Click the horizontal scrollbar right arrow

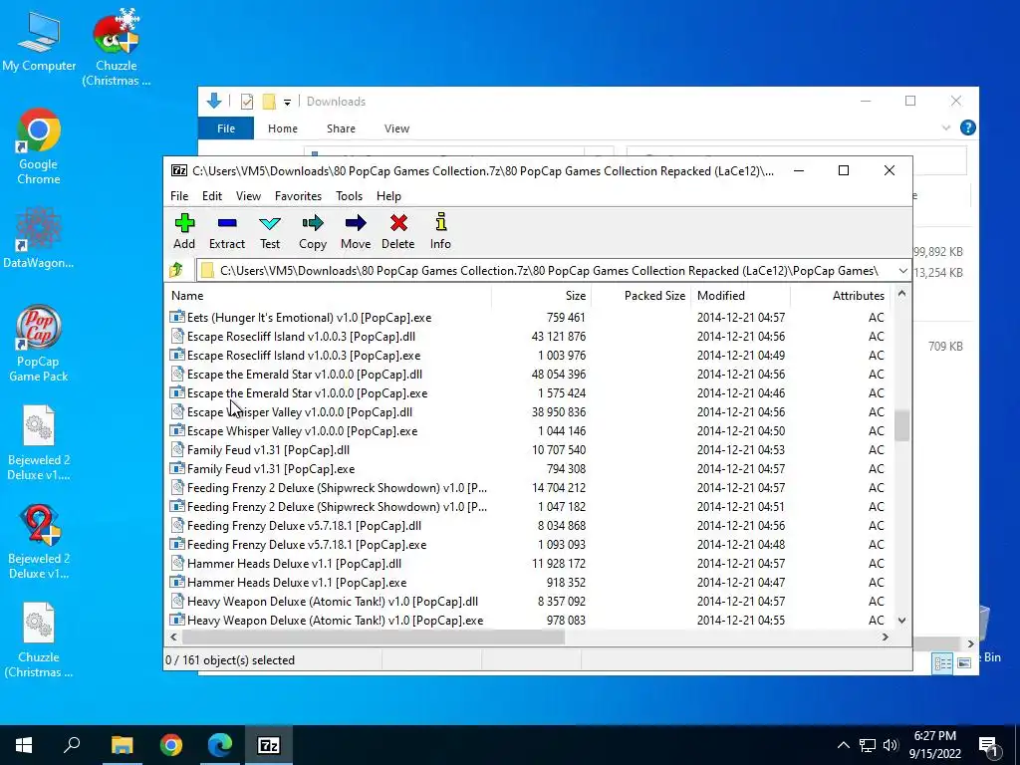pos(885,637)
